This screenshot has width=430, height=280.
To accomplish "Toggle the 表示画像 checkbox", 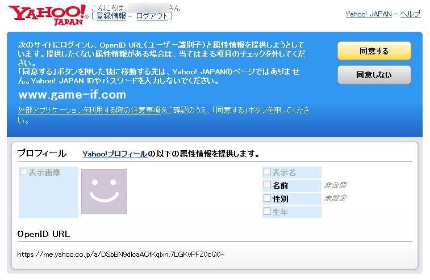I will point(24,172).
